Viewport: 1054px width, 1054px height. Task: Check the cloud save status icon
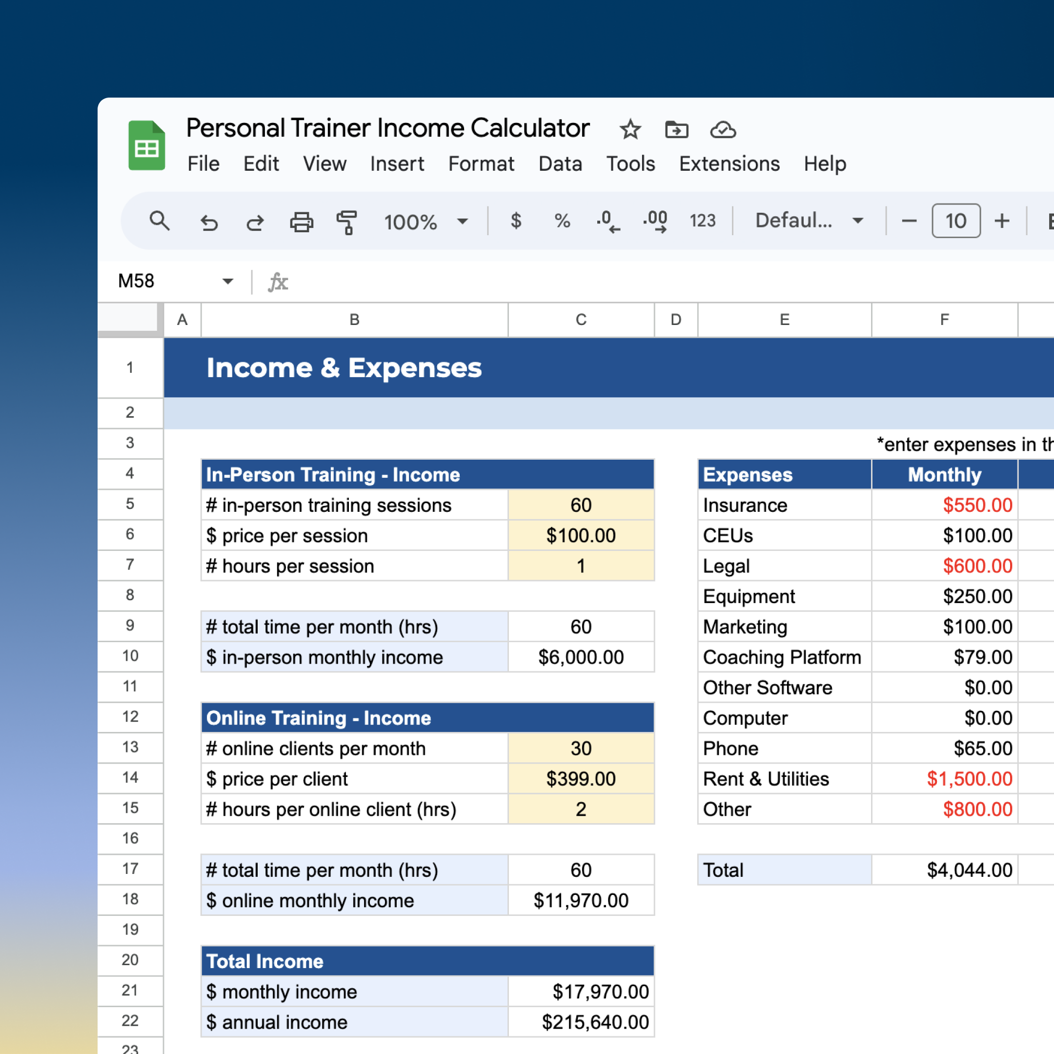click(723, 130)
